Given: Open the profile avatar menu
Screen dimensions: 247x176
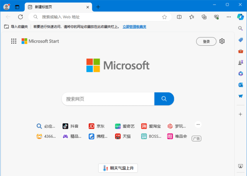Looking at the screenshot, I should click(x=7, y=7).
